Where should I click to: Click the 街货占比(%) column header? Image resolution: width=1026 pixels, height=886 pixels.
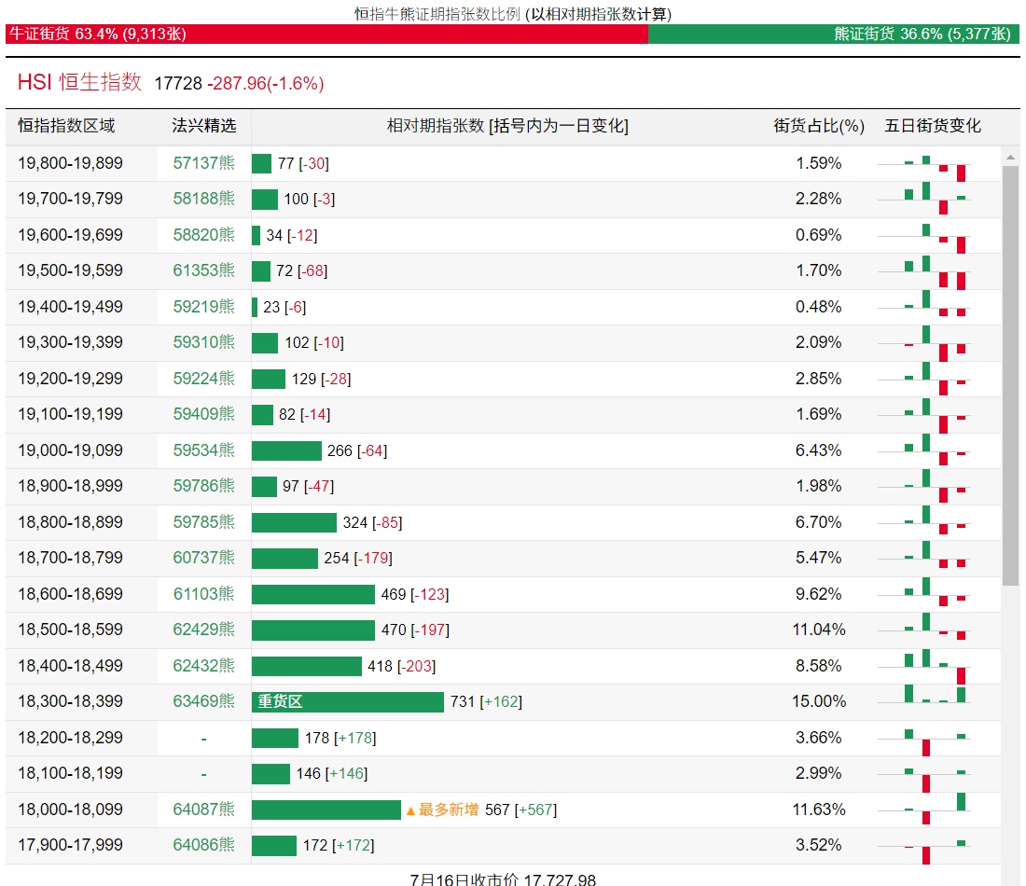point(819,126)
